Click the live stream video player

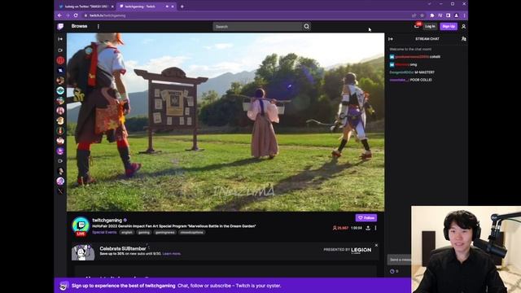pyautogui.click(x=225, y=122)
